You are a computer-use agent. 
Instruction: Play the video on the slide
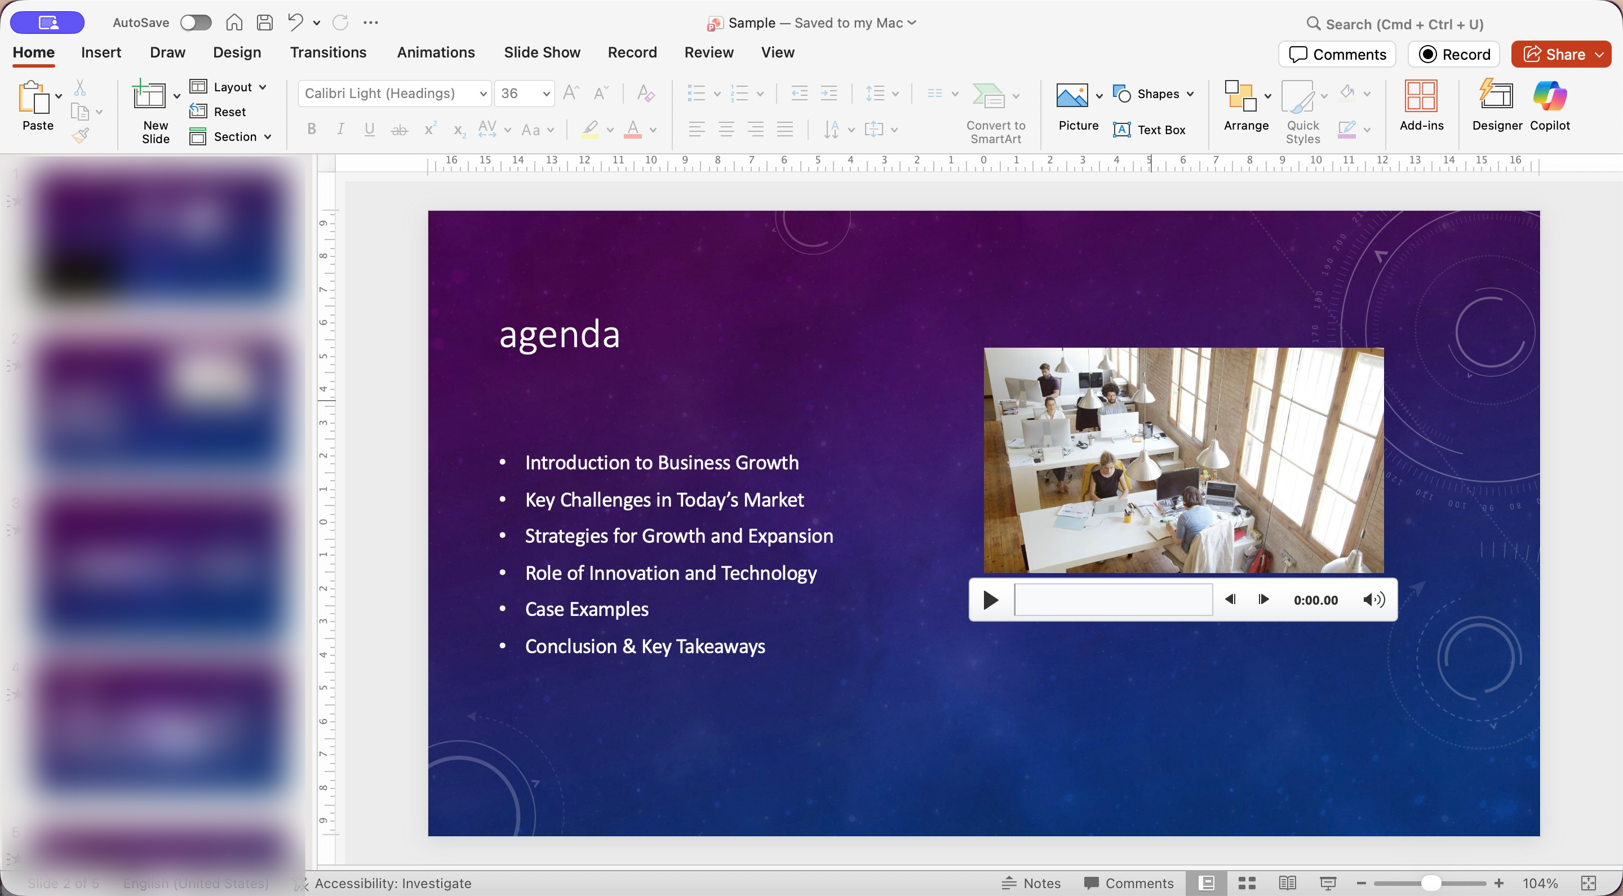(991, 600)
